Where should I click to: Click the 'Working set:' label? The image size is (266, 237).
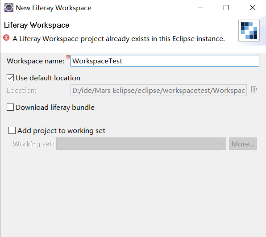pos(33,144)
